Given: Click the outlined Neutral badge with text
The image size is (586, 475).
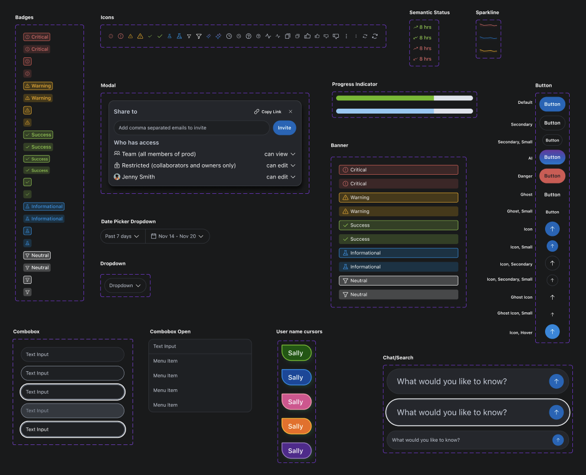Looking at the screenshot, I should [x=37, y=256].
